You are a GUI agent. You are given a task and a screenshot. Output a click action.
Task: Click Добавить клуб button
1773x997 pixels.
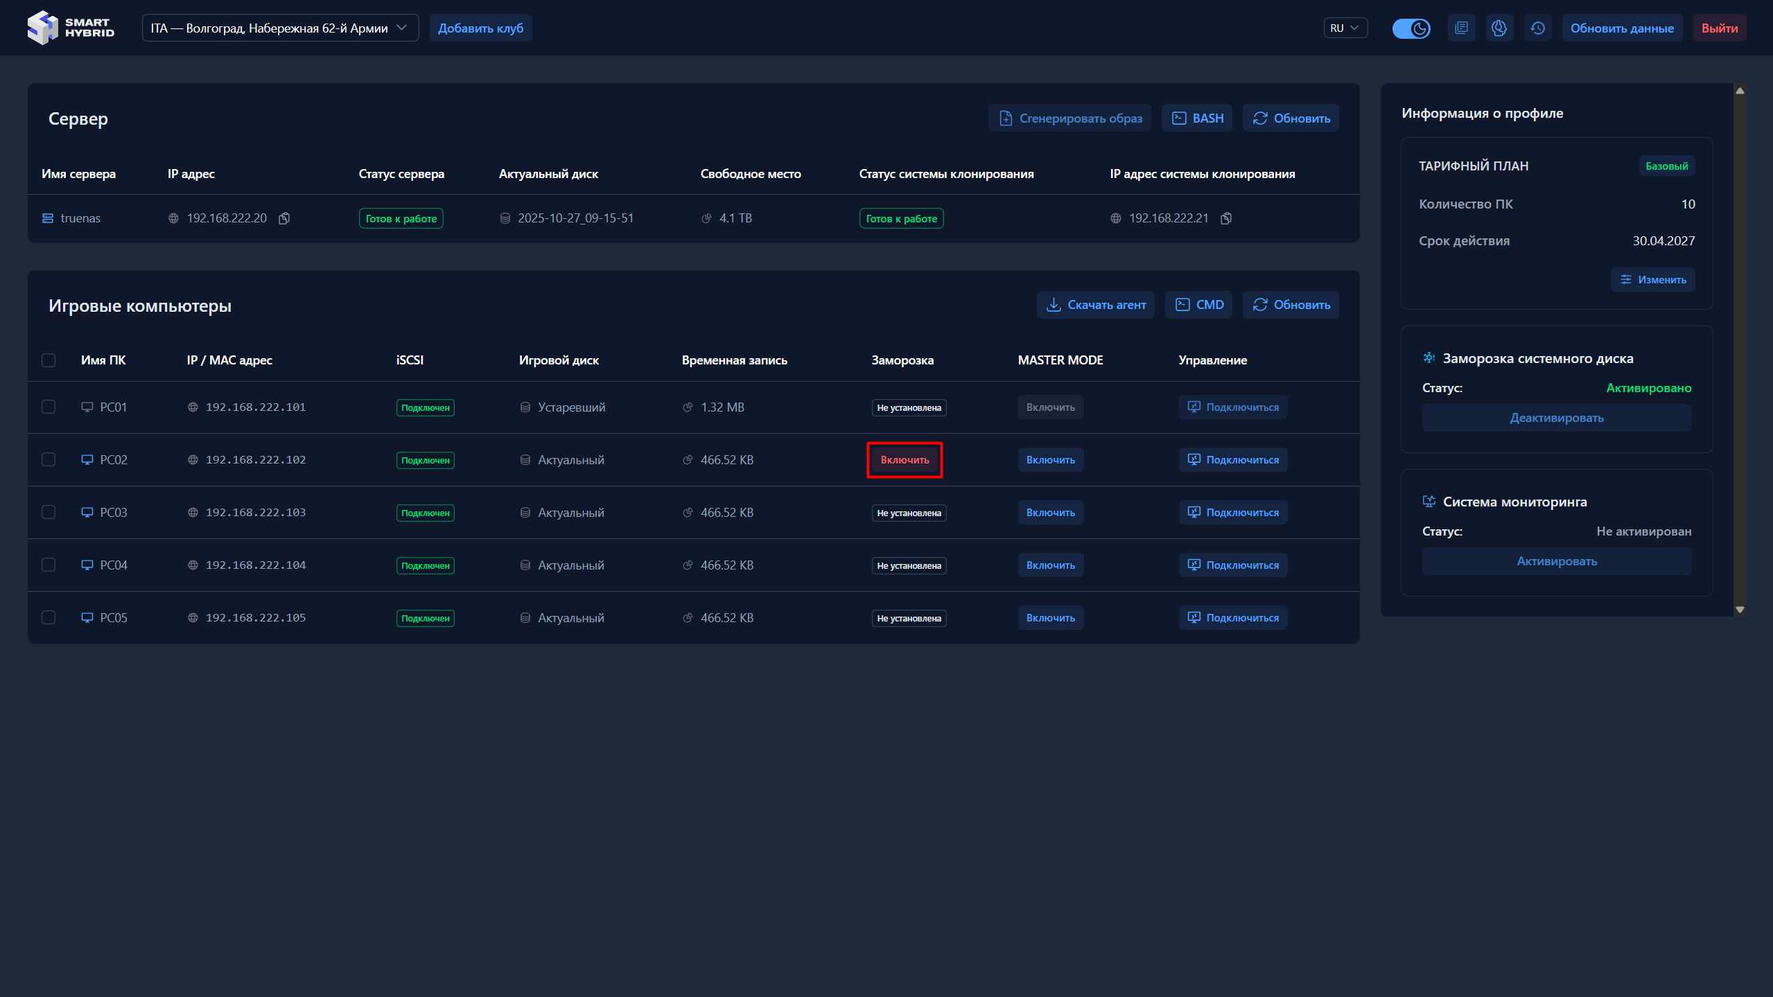(480, 28)
